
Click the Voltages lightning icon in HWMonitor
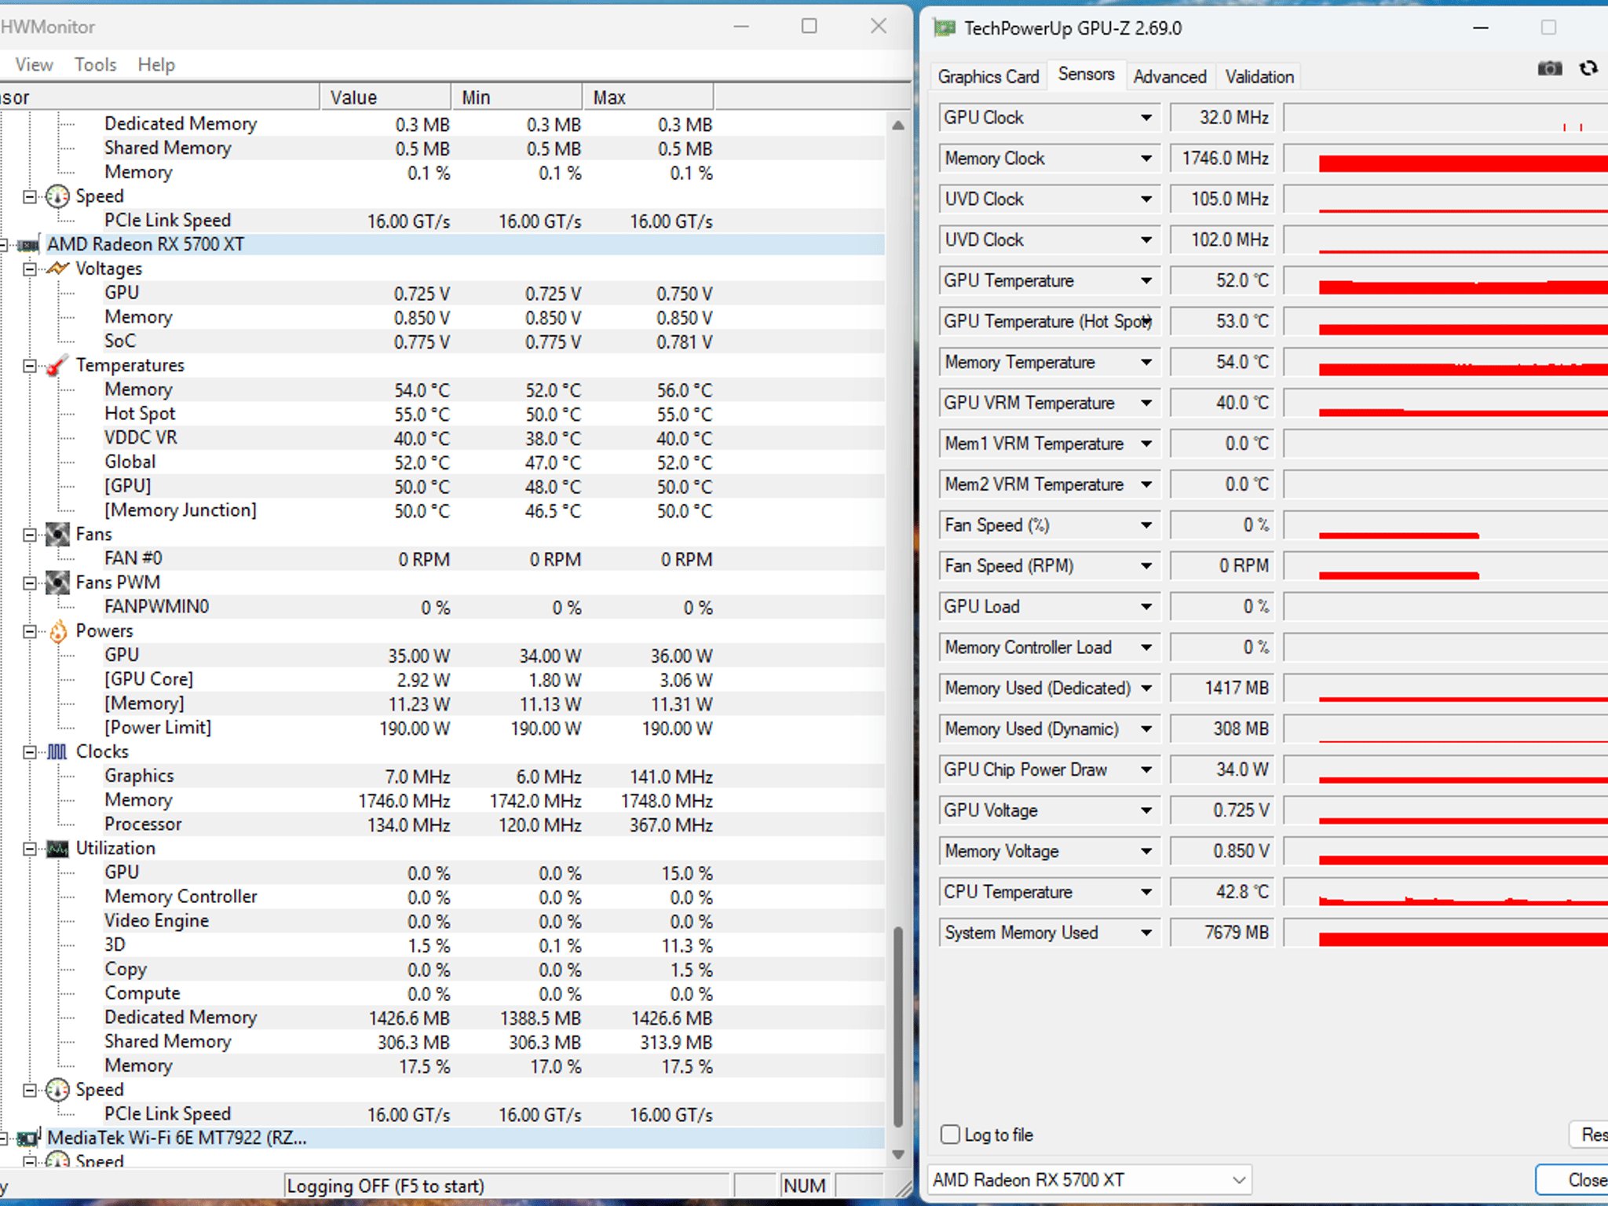coord(57,269)
